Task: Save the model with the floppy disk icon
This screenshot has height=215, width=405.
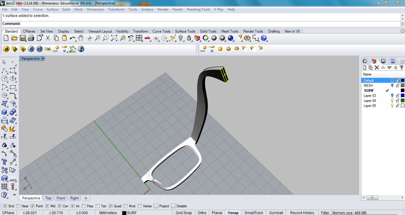Action: (23, 38)
